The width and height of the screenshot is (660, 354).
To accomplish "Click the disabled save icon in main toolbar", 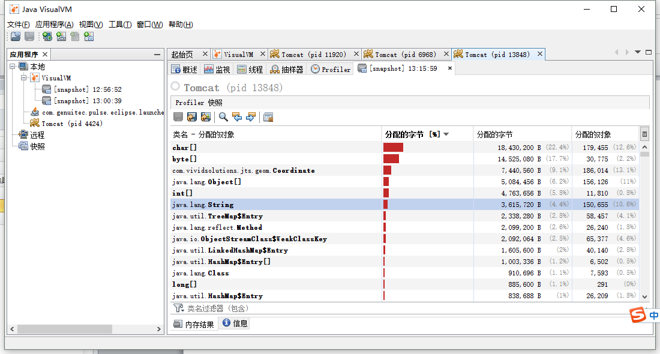I will [x=29, y=37].
